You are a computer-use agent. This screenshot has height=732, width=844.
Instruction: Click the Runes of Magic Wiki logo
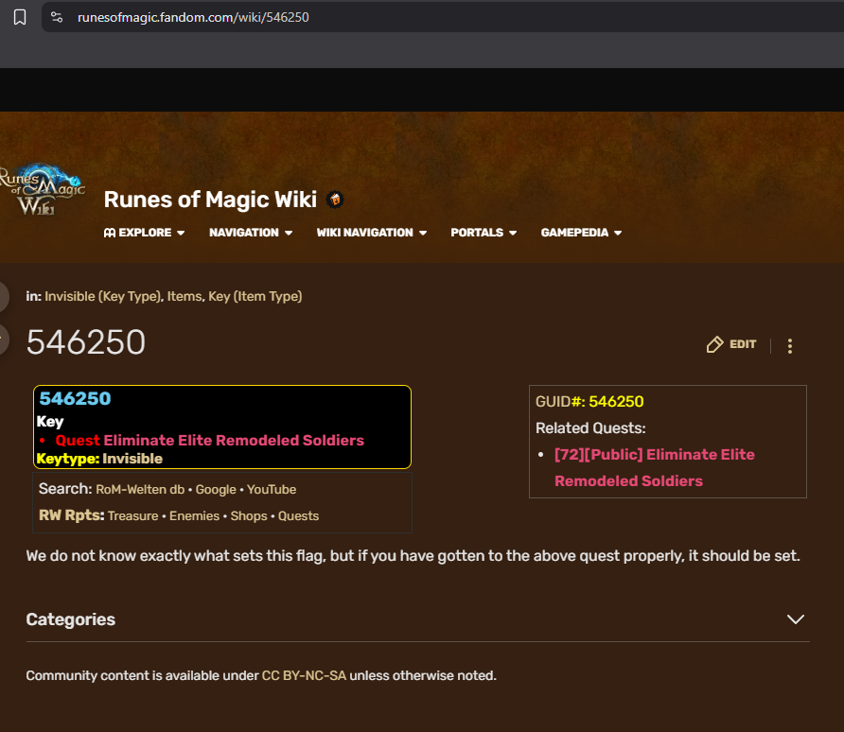(43, 189)
